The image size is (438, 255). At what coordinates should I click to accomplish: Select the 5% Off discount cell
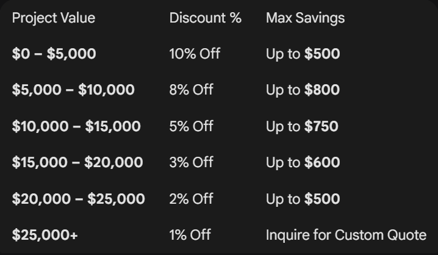click(x=192, y=127)
